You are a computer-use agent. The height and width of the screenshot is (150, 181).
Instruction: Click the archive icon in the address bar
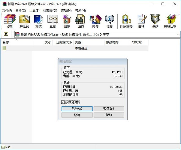point(17,34)
